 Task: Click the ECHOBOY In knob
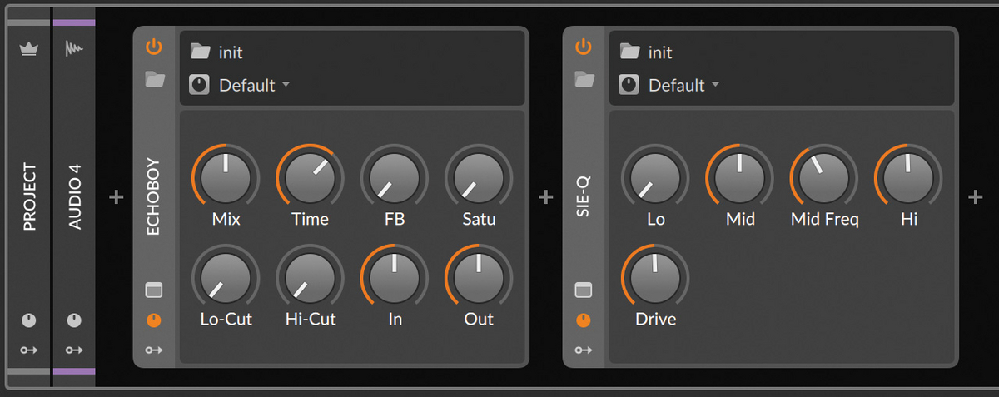[394, 277]
